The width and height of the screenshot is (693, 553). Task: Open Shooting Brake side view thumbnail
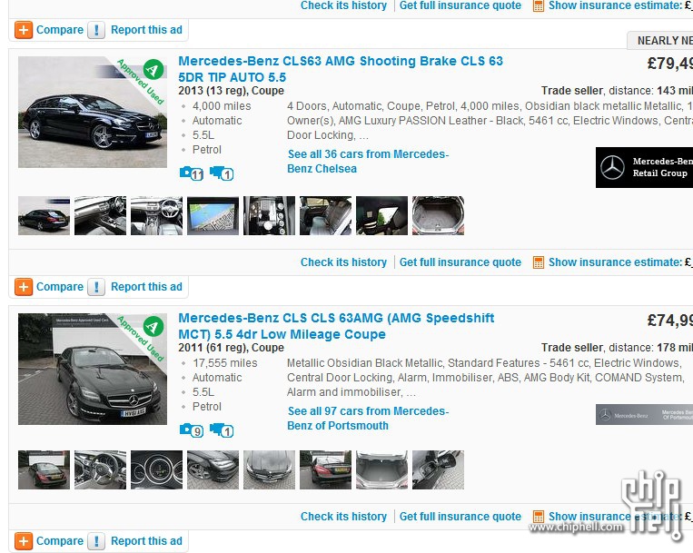point(44,215)
